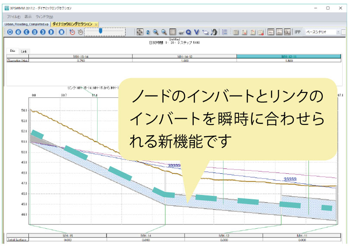Switch to the Link tab
Image resolution: width=349 pixels, height=246 pixels.
(x=24, y=51)
